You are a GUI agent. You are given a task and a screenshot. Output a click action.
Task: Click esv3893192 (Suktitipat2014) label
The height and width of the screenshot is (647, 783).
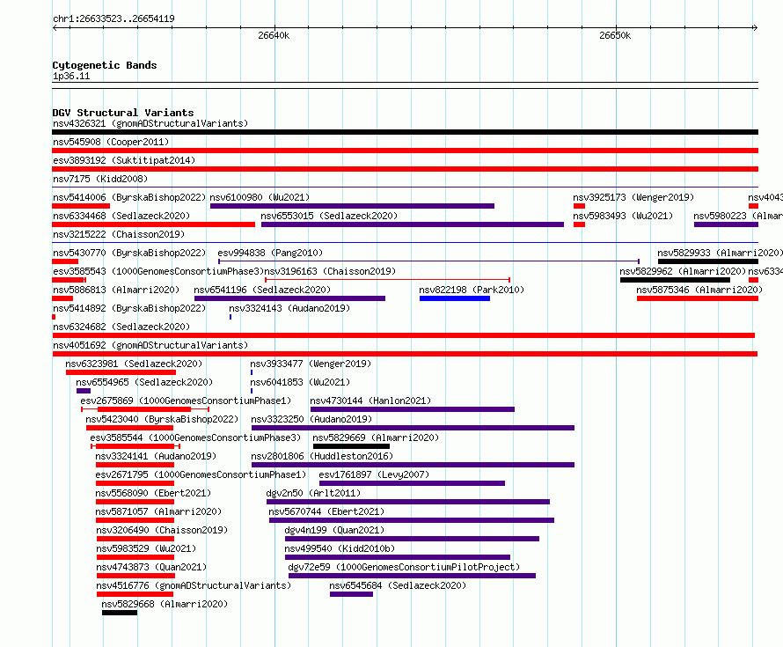coord(124,160)
